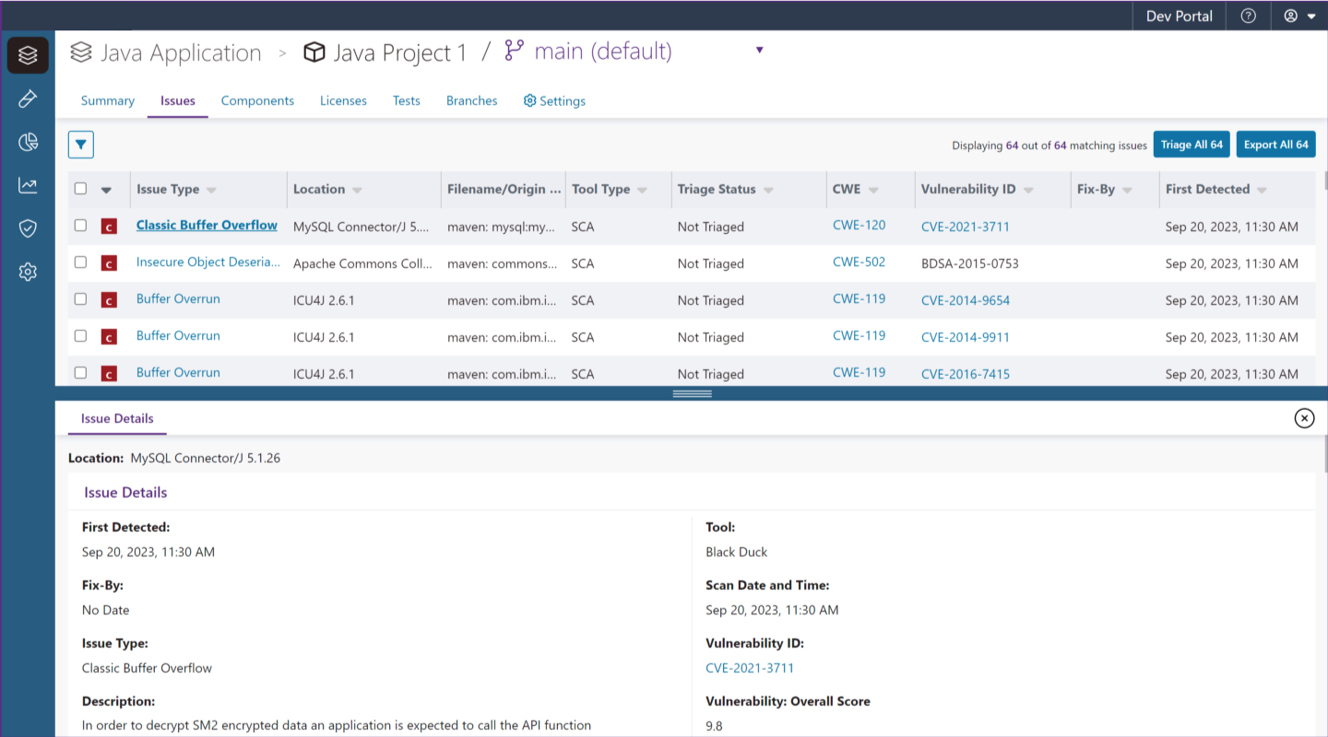Close the Issue Details panel
Image resolution: width=1328 pixels, height=737 pixels.
(x=1303, y=418)
